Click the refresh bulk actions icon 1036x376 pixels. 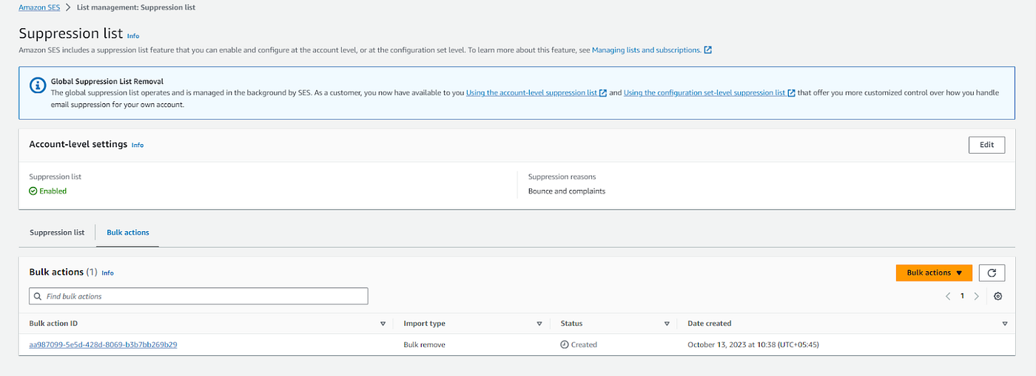click(992, 273)
